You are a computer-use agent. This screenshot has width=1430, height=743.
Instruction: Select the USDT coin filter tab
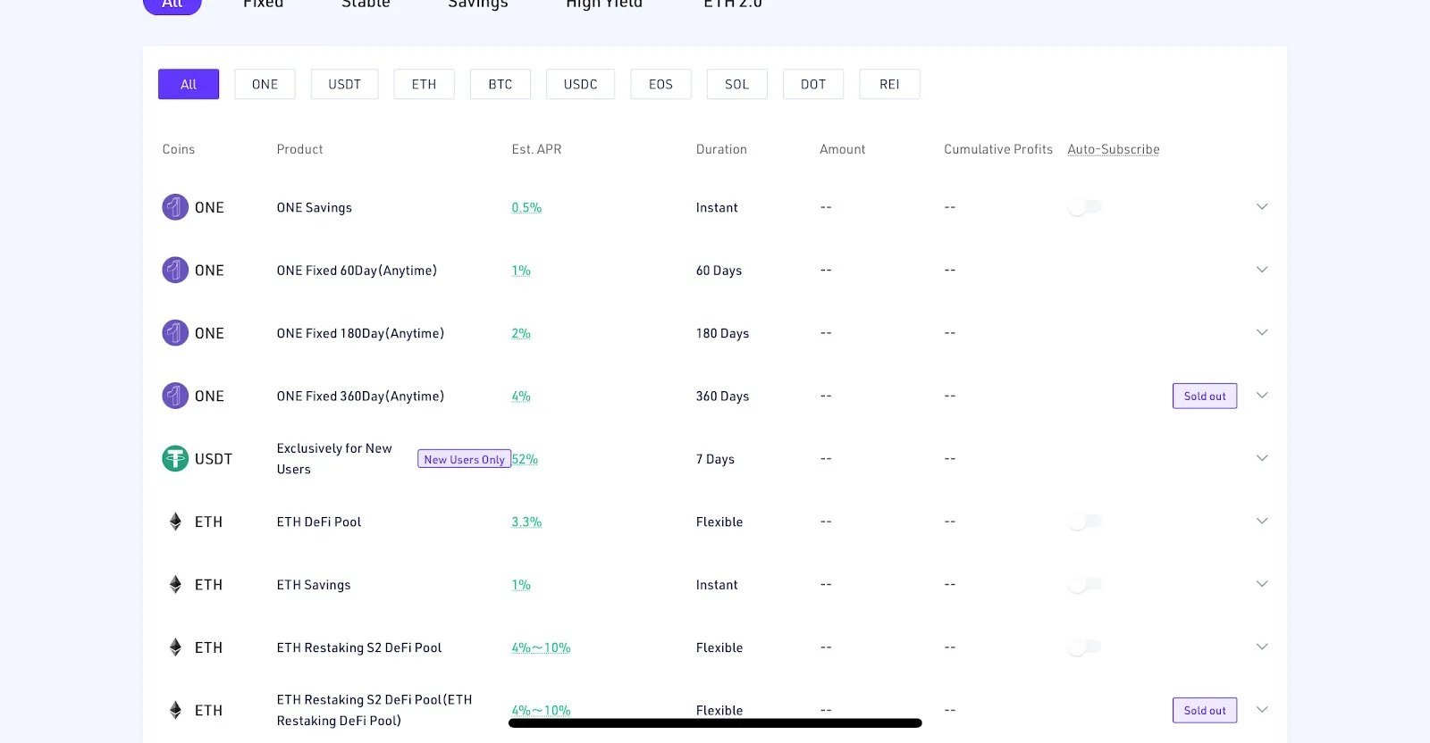344,84
